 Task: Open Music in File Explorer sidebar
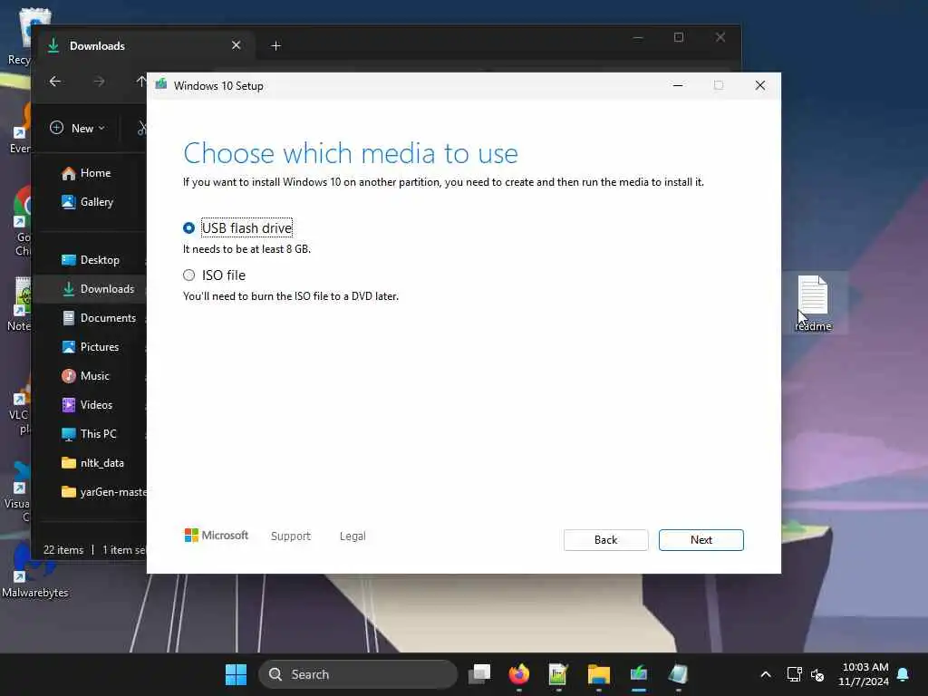pyautogui.click(x=86, y=376)
